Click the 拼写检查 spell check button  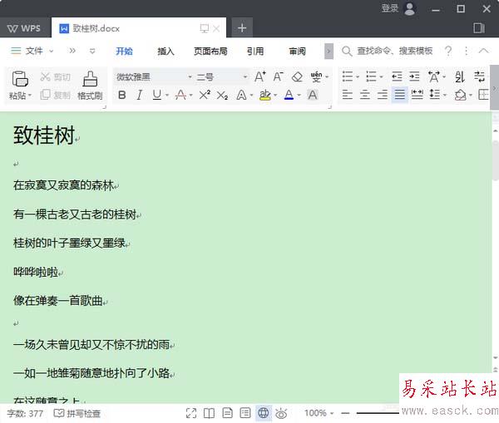point(77,413)
